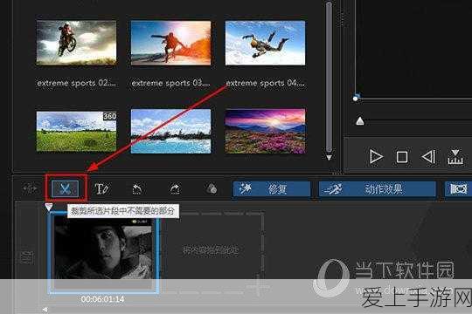The height and width of the screenshot is (314, 472).
Task: Play the preview video
Action: (376, 156)
